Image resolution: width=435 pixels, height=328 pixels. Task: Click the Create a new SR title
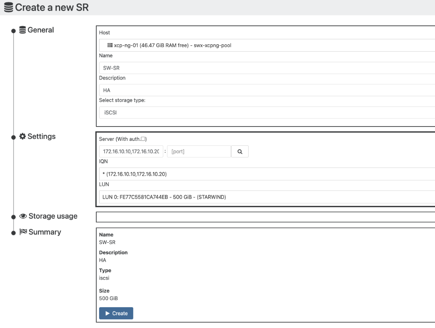[52, 7]
